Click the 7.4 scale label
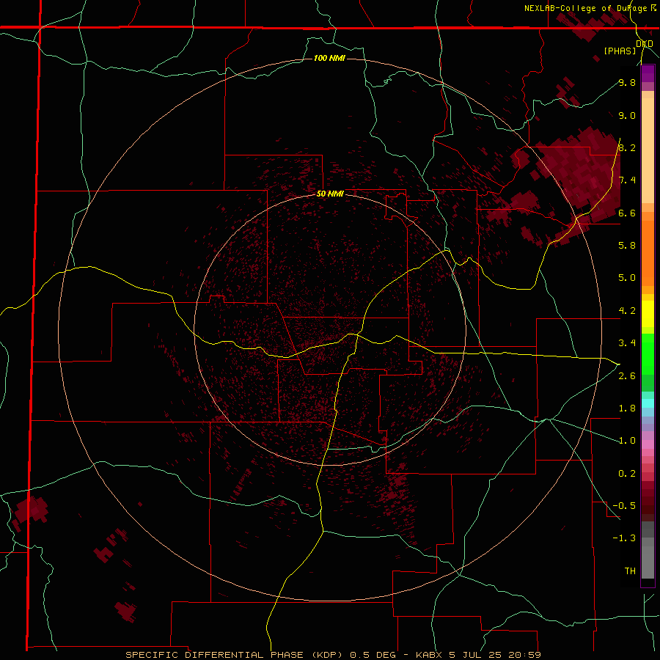Screen dimensions: 660x660 click(627, 180)
